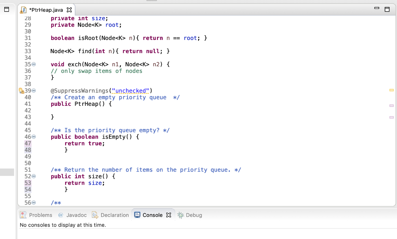397x239 pixels.
Task: Collapse the isEmpty method on line 46
Action: tap(33, 136)
